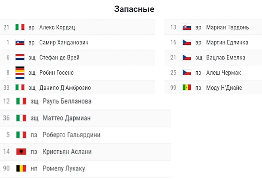Click the Dutch flag beside Стефан де Врей
This screenshot has width=262, height=179.
[20, 58]
